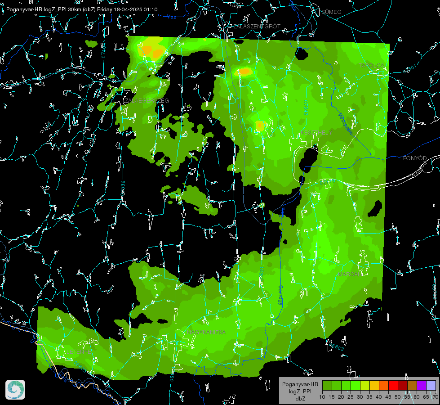The height and width of the screenshot is (405, 440).
Task: Click the orange radar echo core near Zalaegerszeg
Action: [152, 52]
